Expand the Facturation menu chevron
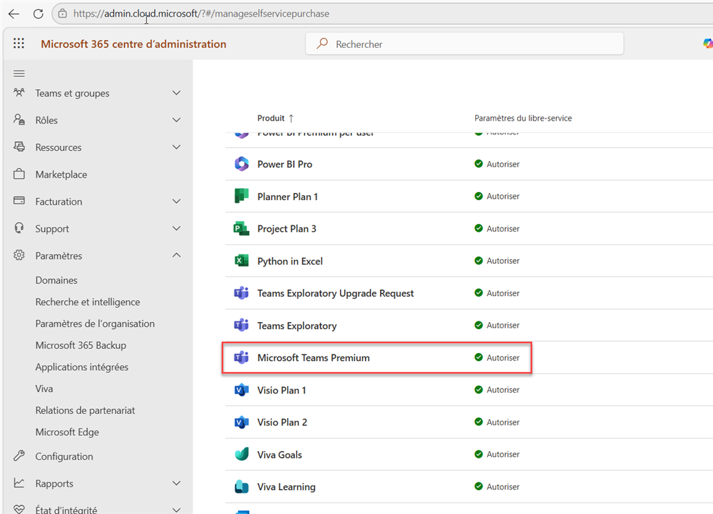The height and width of the screenshot is (514, 713). 176,201
